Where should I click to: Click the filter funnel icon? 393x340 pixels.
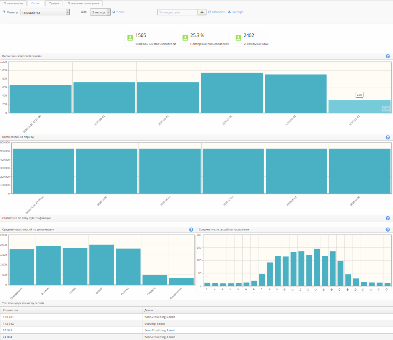tap(4, 12)
